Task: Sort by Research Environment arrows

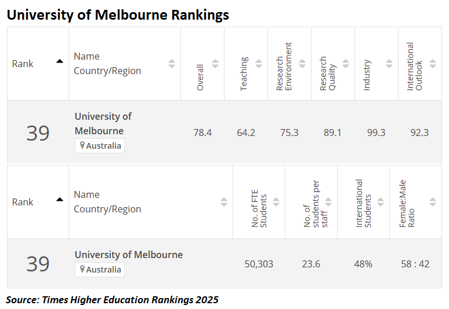Action: (x=302, y=64)
